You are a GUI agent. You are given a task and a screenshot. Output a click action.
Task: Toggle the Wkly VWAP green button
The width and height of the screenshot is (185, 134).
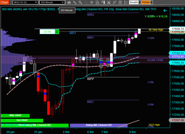coord(15,115)
